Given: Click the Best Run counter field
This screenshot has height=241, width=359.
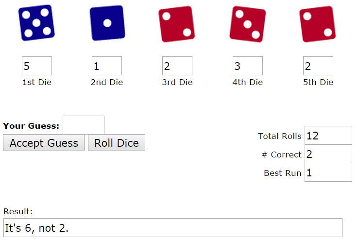Looking at the screenshot, I should coord(328,172).
